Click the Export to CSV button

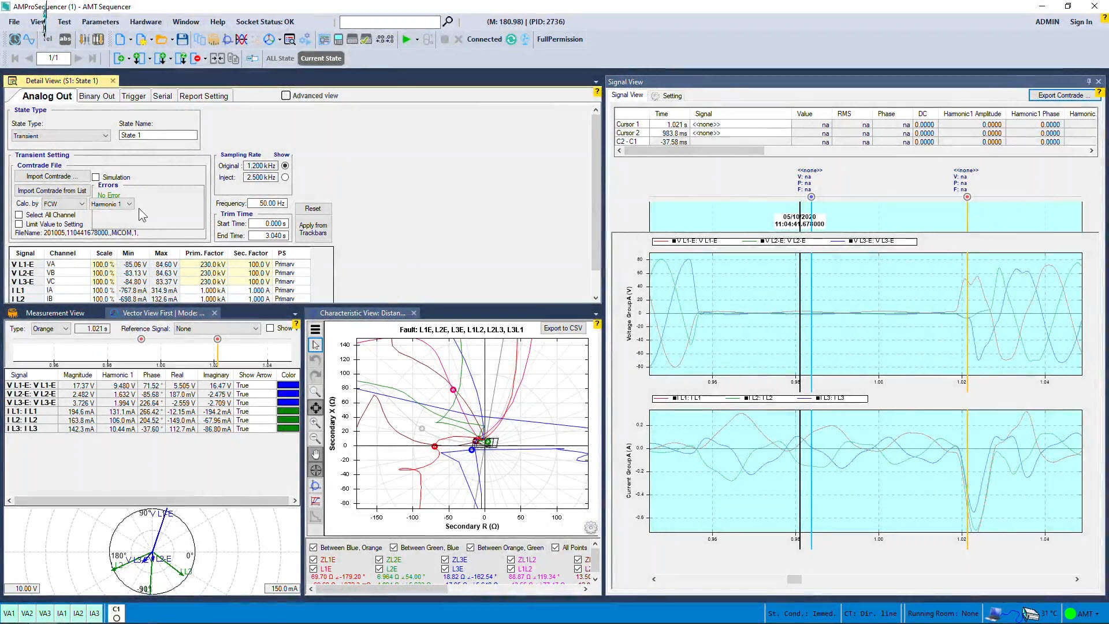click(x=563, y=328)
